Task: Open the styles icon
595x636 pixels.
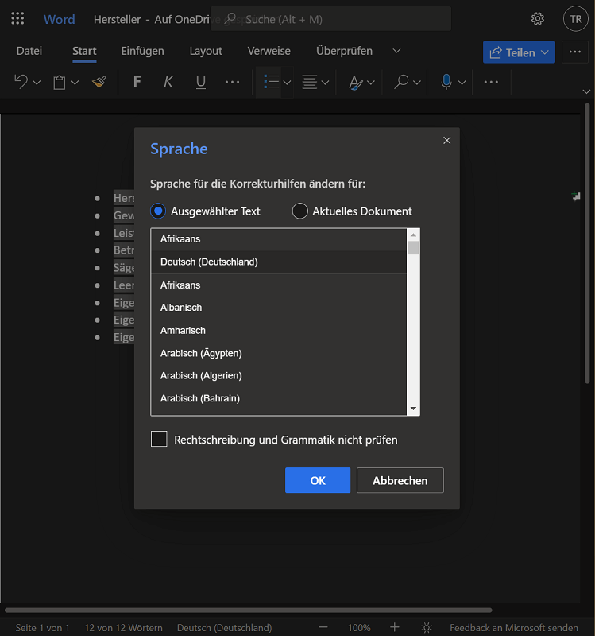Action: tap(356, 83)
